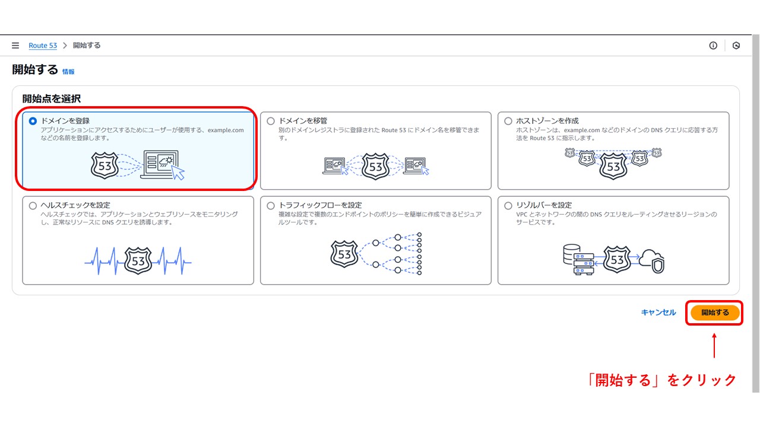Click the 開始点を選択 heading text
Screen dimensions: 760x427
pos(52,98)
